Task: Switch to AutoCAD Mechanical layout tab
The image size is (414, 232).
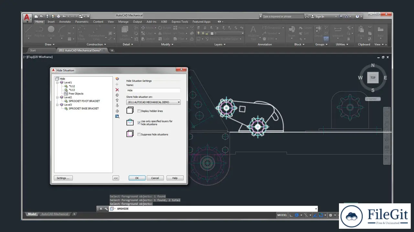Action: (55, 214)
